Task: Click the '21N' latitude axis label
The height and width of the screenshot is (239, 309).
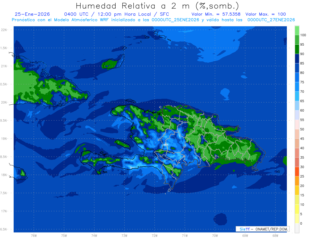Action: [4, 66]
